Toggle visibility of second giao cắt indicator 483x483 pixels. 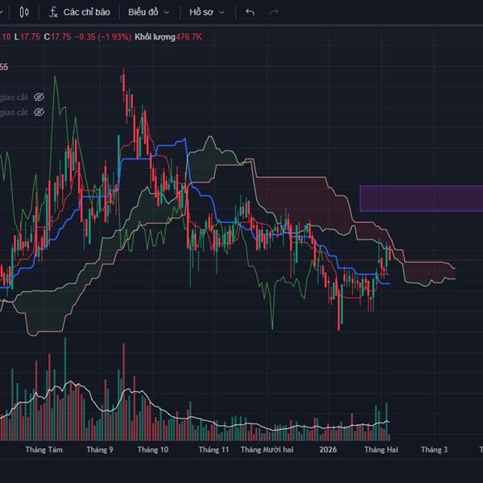tap(39, 112)
